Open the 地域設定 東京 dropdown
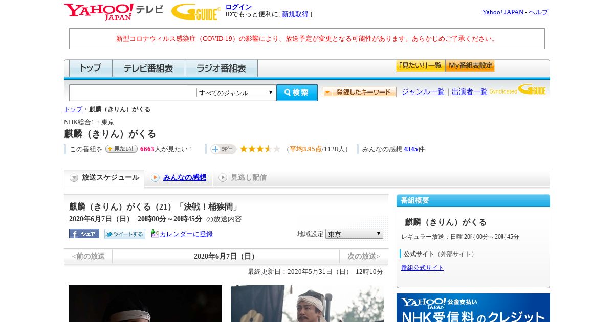Image resolution: width=614 pixels, height=322 pixels. (354, 234)
